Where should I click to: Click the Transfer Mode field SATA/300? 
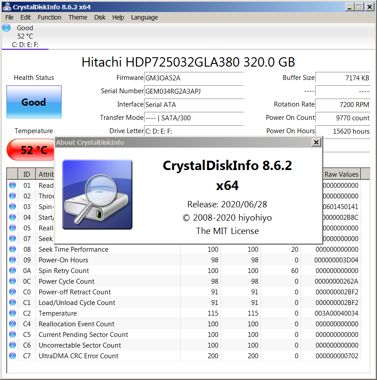pyautogui.click(x=194, y=118)
